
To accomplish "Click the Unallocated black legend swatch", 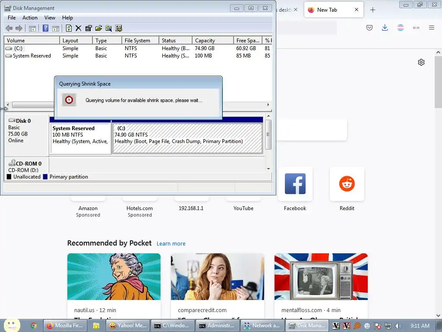I will point(9,177).
